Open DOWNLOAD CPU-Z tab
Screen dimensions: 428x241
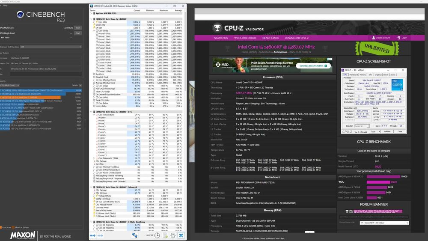297,38
